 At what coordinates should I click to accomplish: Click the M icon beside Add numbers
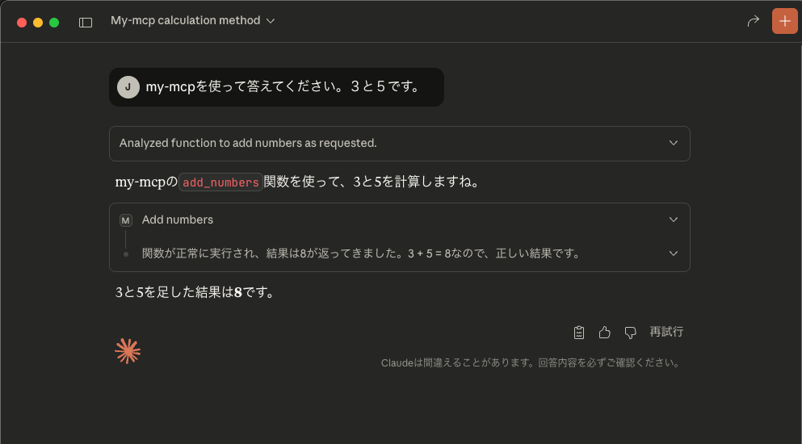click(126, 220)
